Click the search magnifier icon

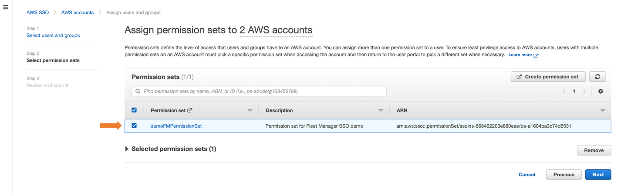138,91
